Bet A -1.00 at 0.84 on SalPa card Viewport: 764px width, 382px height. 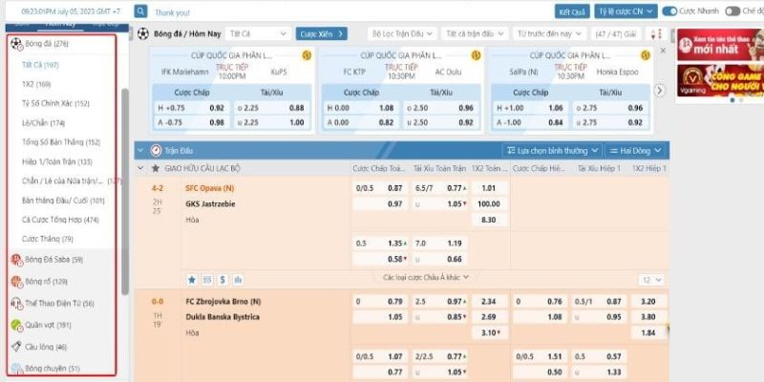[530, 123]
